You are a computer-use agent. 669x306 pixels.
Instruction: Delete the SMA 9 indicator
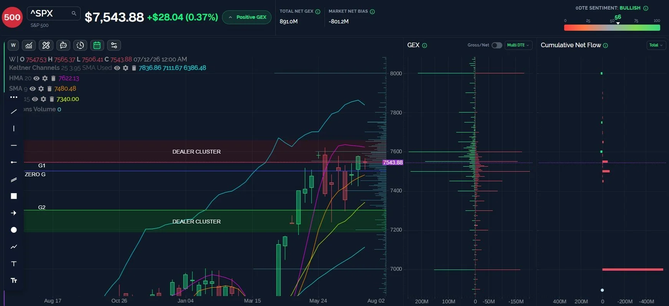[50, 89]
